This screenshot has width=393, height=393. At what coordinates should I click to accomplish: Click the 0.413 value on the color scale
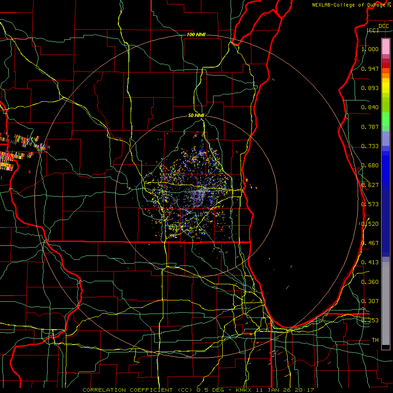[x=370, y=262]
